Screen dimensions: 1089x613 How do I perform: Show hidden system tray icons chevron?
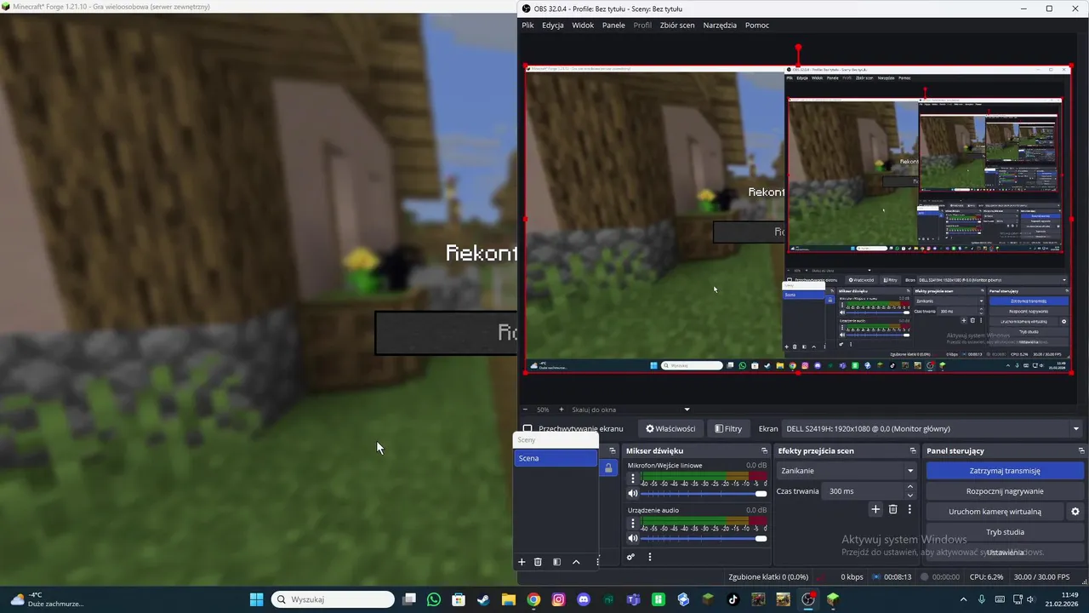[963, 599]
